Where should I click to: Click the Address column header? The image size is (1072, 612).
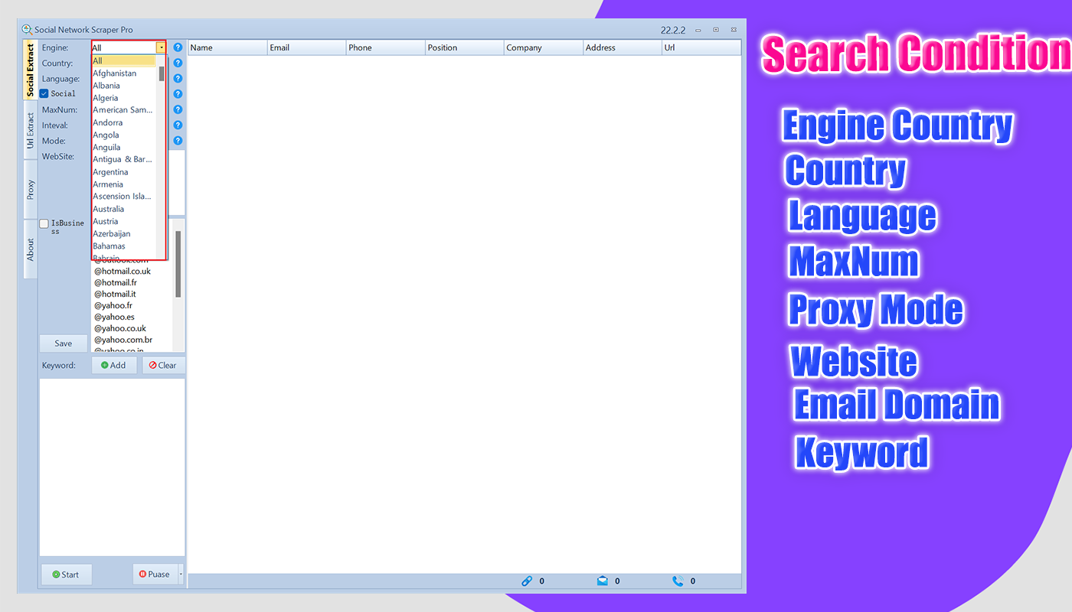622,47
